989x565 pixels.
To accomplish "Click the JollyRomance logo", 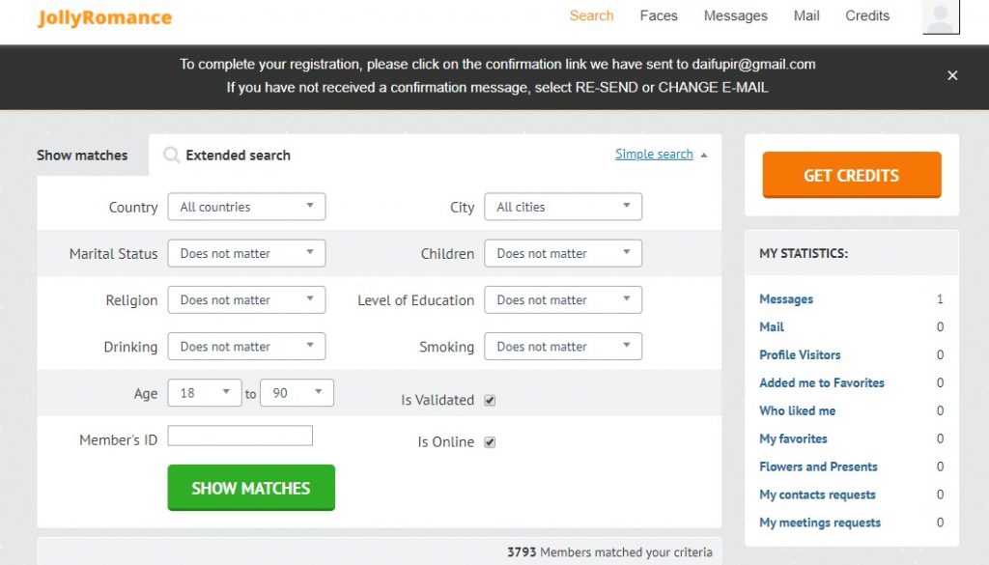I will 104,17.
